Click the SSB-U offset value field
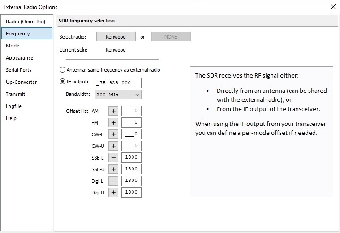 [x=131, y=169]
